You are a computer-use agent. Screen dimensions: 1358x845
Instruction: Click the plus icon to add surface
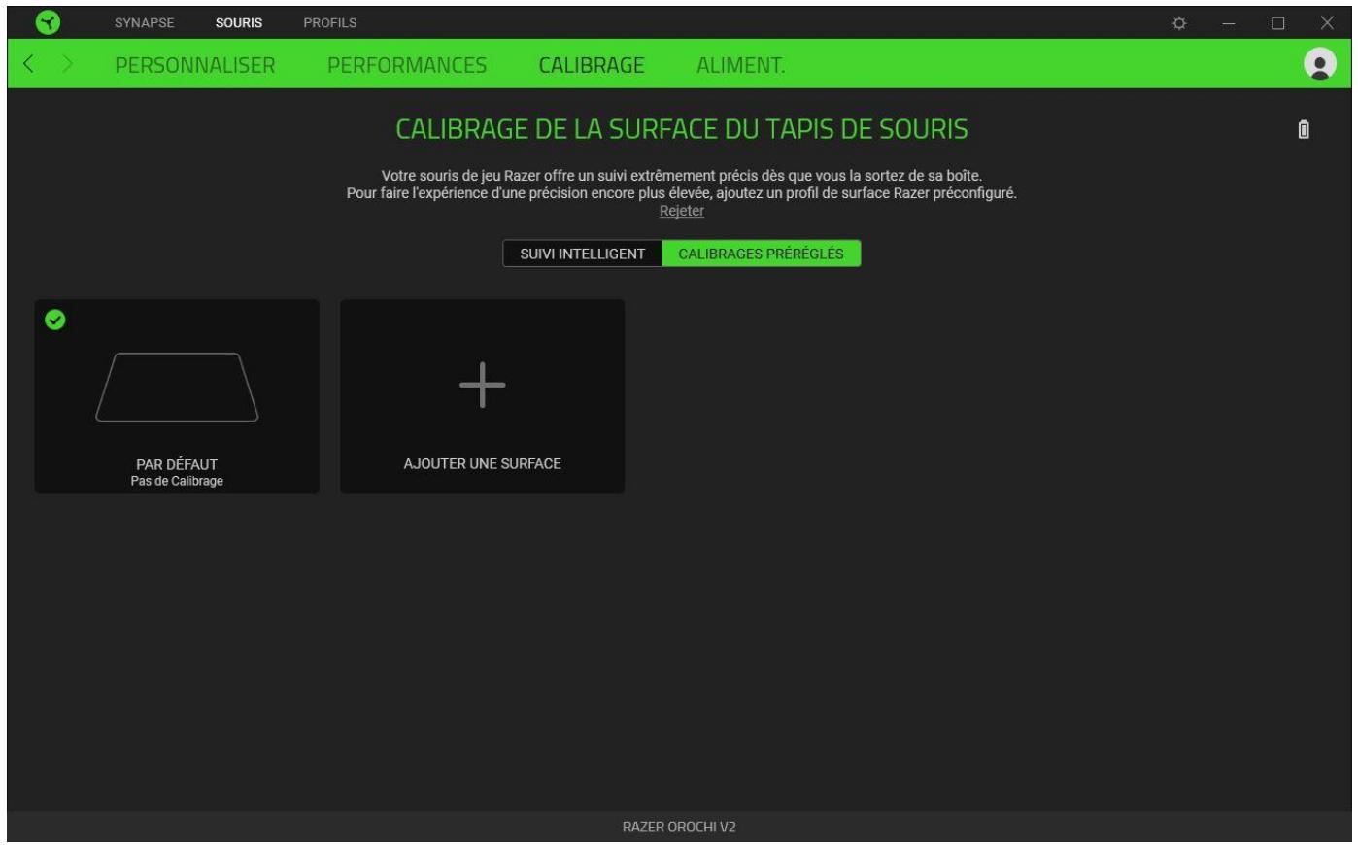tap(483, 385)
